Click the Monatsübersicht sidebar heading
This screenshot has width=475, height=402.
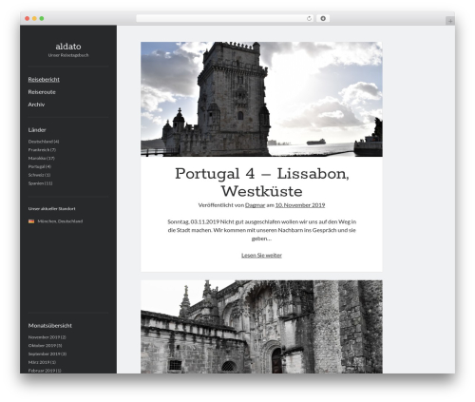[50, 326]
